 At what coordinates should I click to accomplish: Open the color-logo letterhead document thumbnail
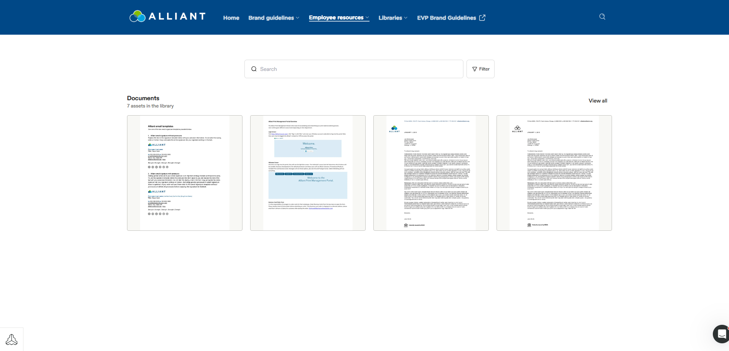[431, 173]
